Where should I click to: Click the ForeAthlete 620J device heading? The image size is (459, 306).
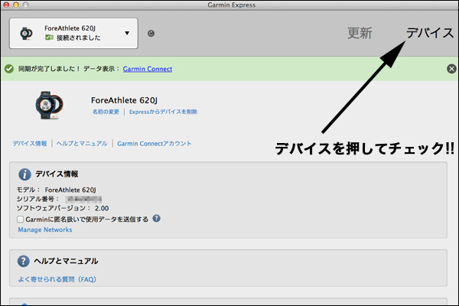point(124,100)
